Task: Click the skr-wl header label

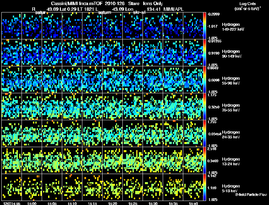Action: click(x=139, y=12)
